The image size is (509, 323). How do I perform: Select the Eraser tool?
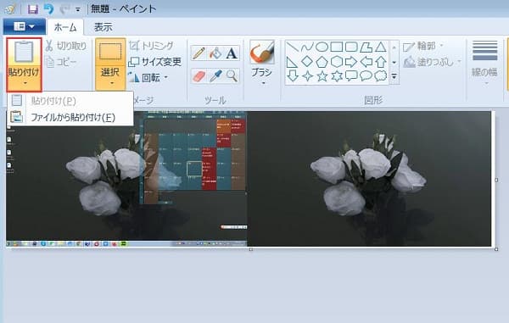tap(199, 76)
